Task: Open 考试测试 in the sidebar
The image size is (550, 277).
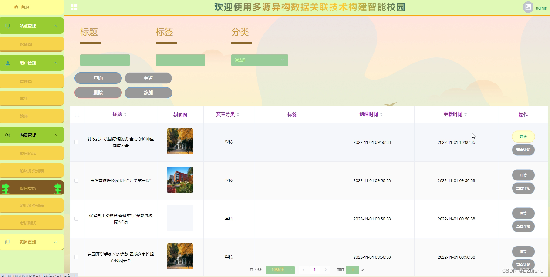Action: coord(32,223)
